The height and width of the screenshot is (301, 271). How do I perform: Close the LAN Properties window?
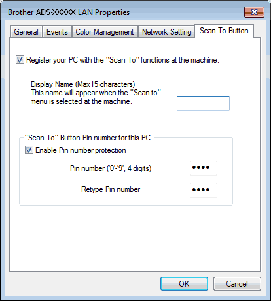[254, 12]
